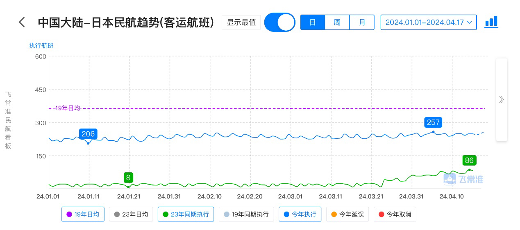The width and height of the screenshot is (520, 230).
Task: Toggle the 19年日均 legend series
Action: (x=83, y=214)
